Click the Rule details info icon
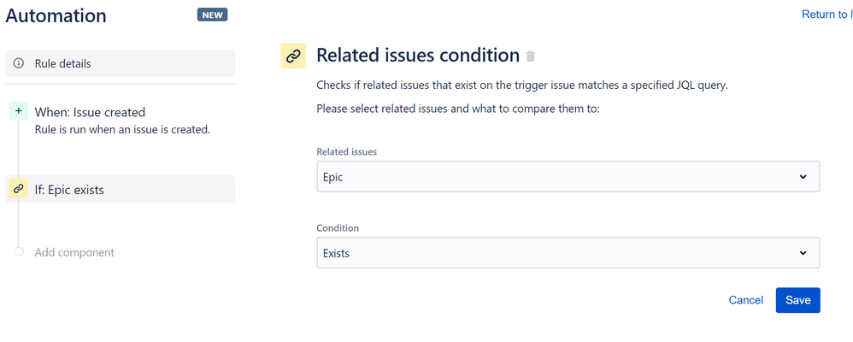The height and width of the screenshot is (342, 853). pyautogui.click(x=19, y=63)
